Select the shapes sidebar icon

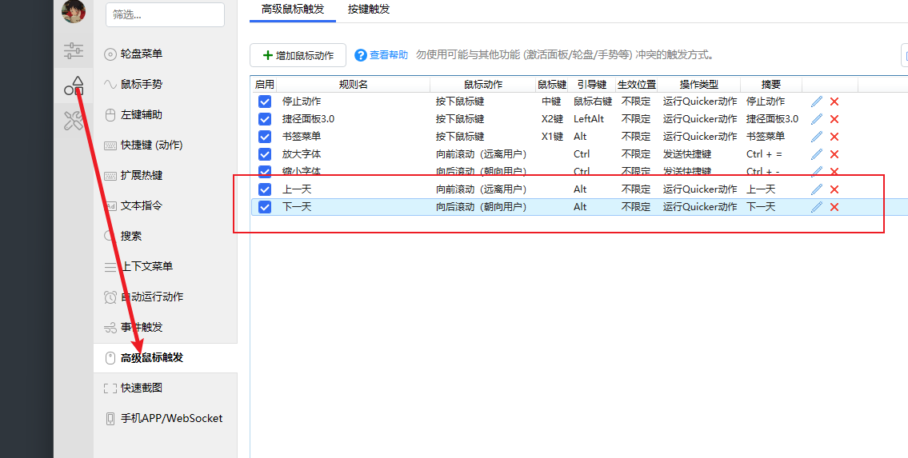(74, 86)
